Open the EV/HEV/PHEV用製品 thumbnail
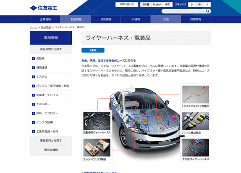241x173 pixels. 196,96
